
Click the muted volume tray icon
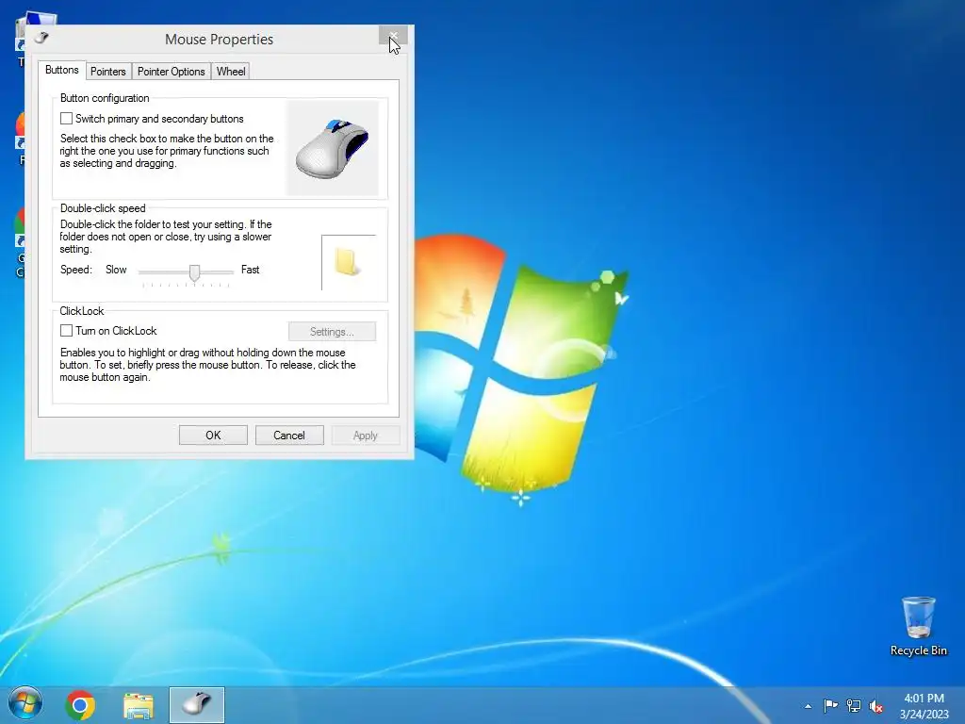[x=875, y=706]
